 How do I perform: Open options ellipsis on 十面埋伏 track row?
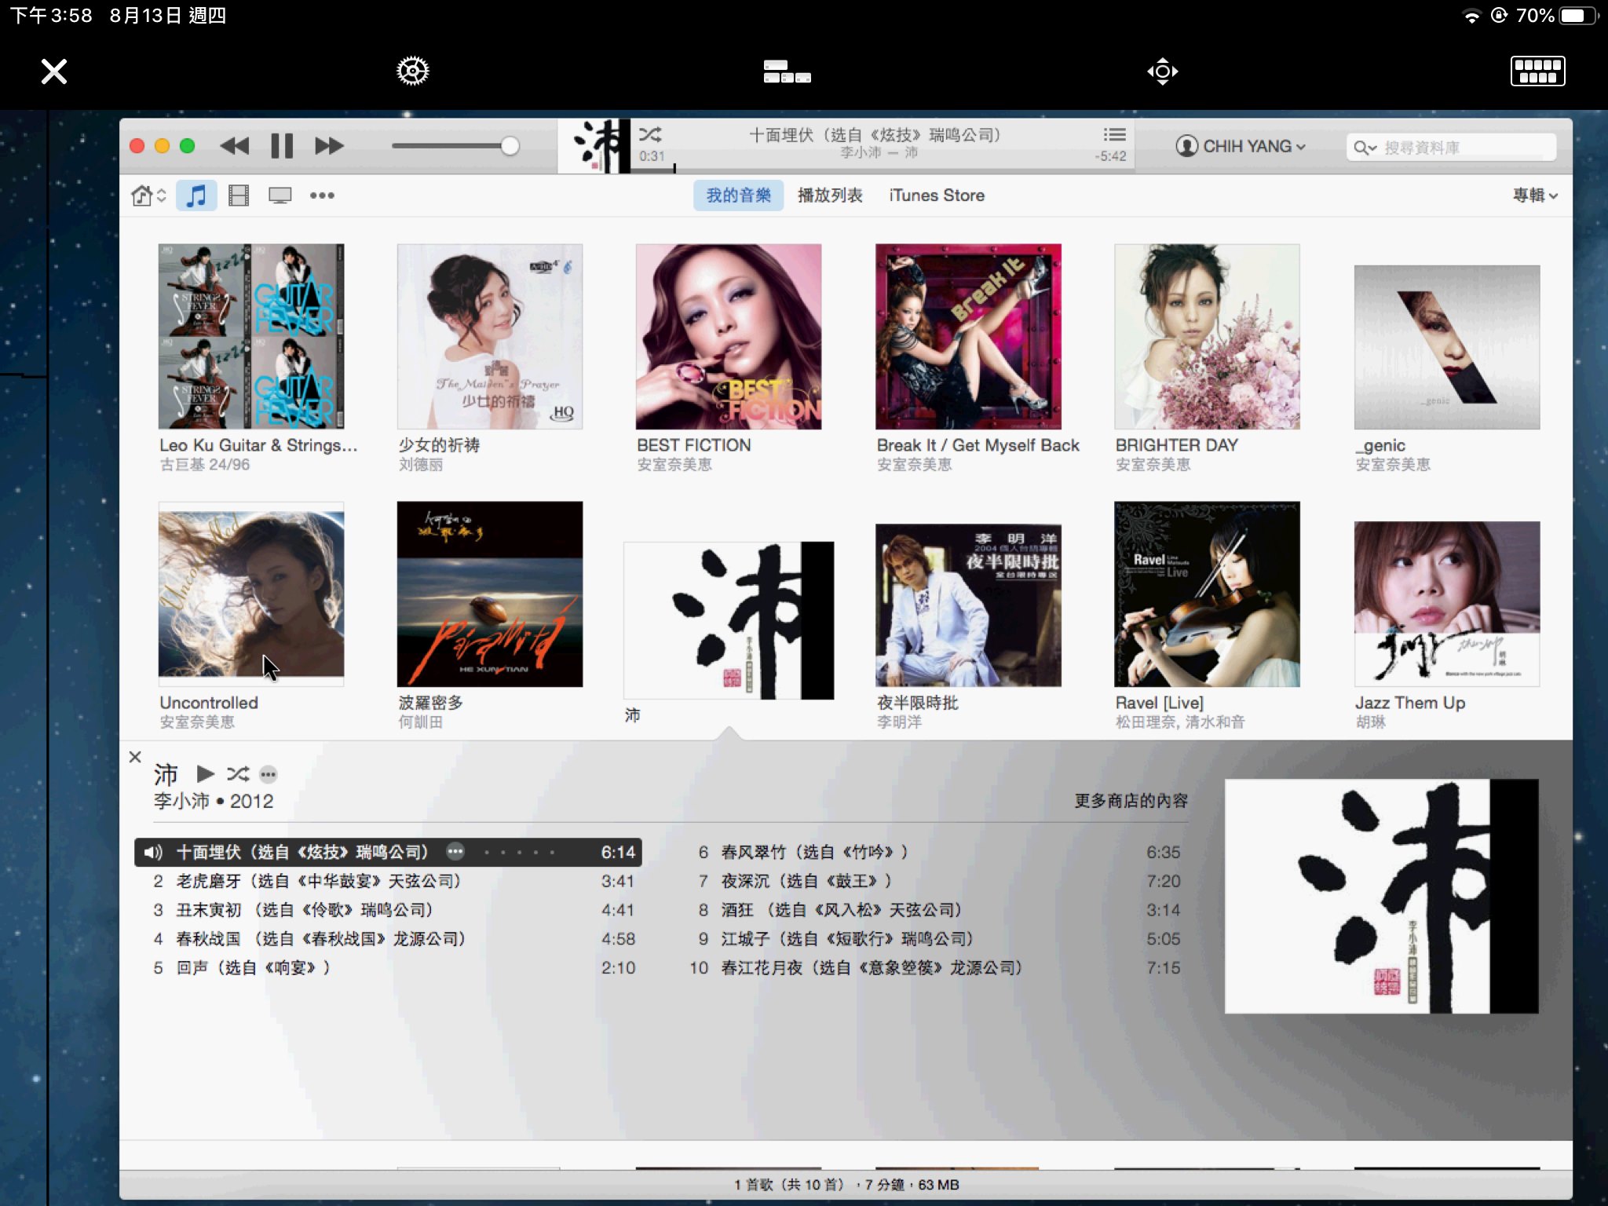coord(455,852)
